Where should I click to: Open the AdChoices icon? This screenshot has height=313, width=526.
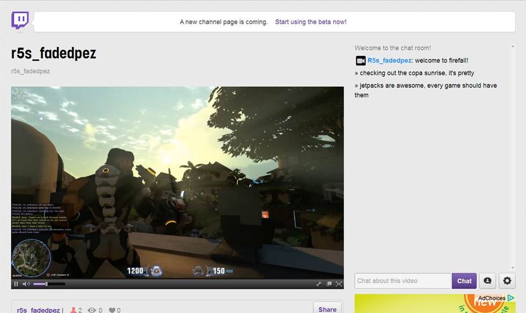(511, 297)
